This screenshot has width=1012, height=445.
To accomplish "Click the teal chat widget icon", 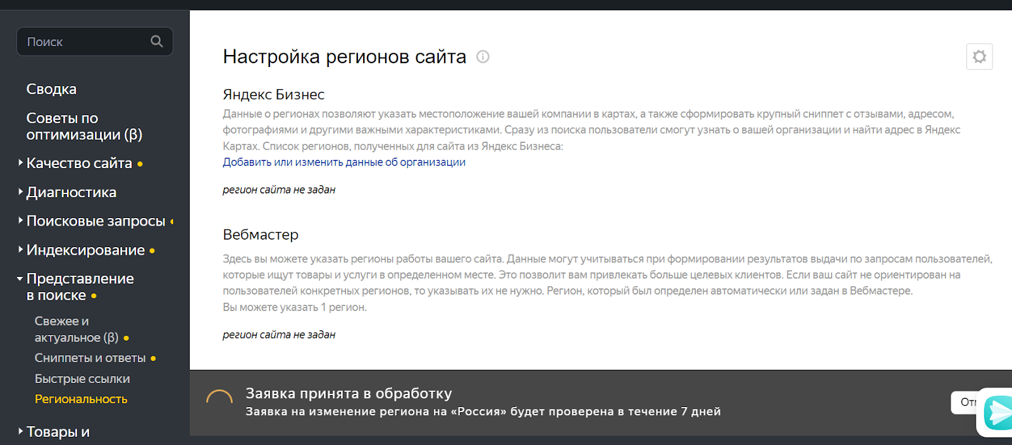I will pos(999,412).
